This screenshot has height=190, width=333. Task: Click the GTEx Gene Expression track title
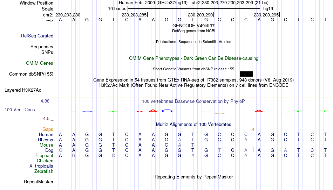(x=193, y=80)
